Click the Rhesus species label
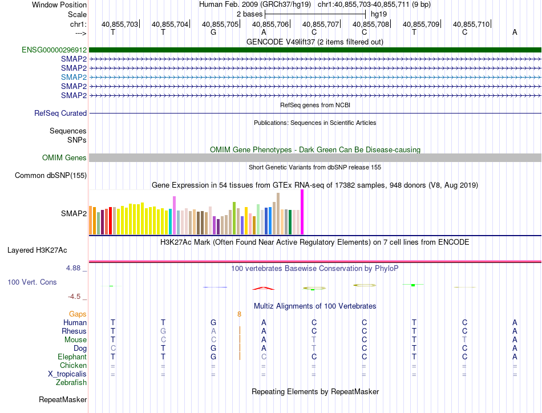The height and width of the screenshot is (413, 542). pyautogui.click(x=74, y=331)
